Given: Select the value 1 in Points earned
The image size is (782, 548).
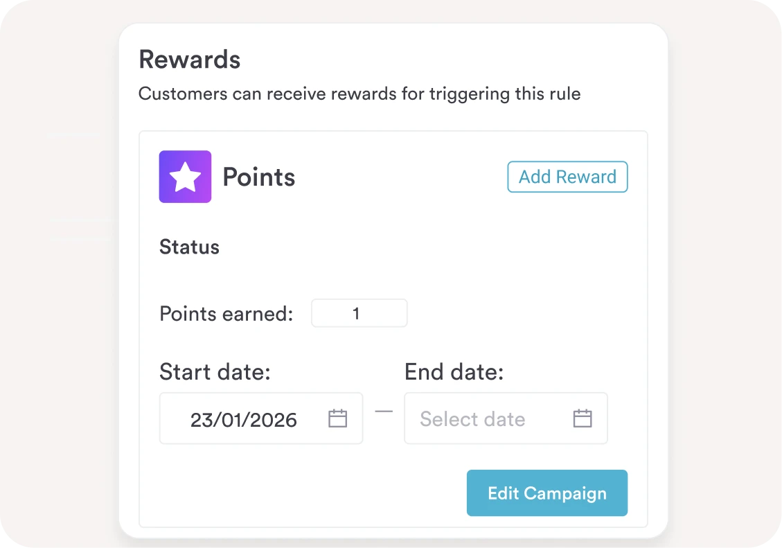Looking at the screenshot, I should [356, 314].
